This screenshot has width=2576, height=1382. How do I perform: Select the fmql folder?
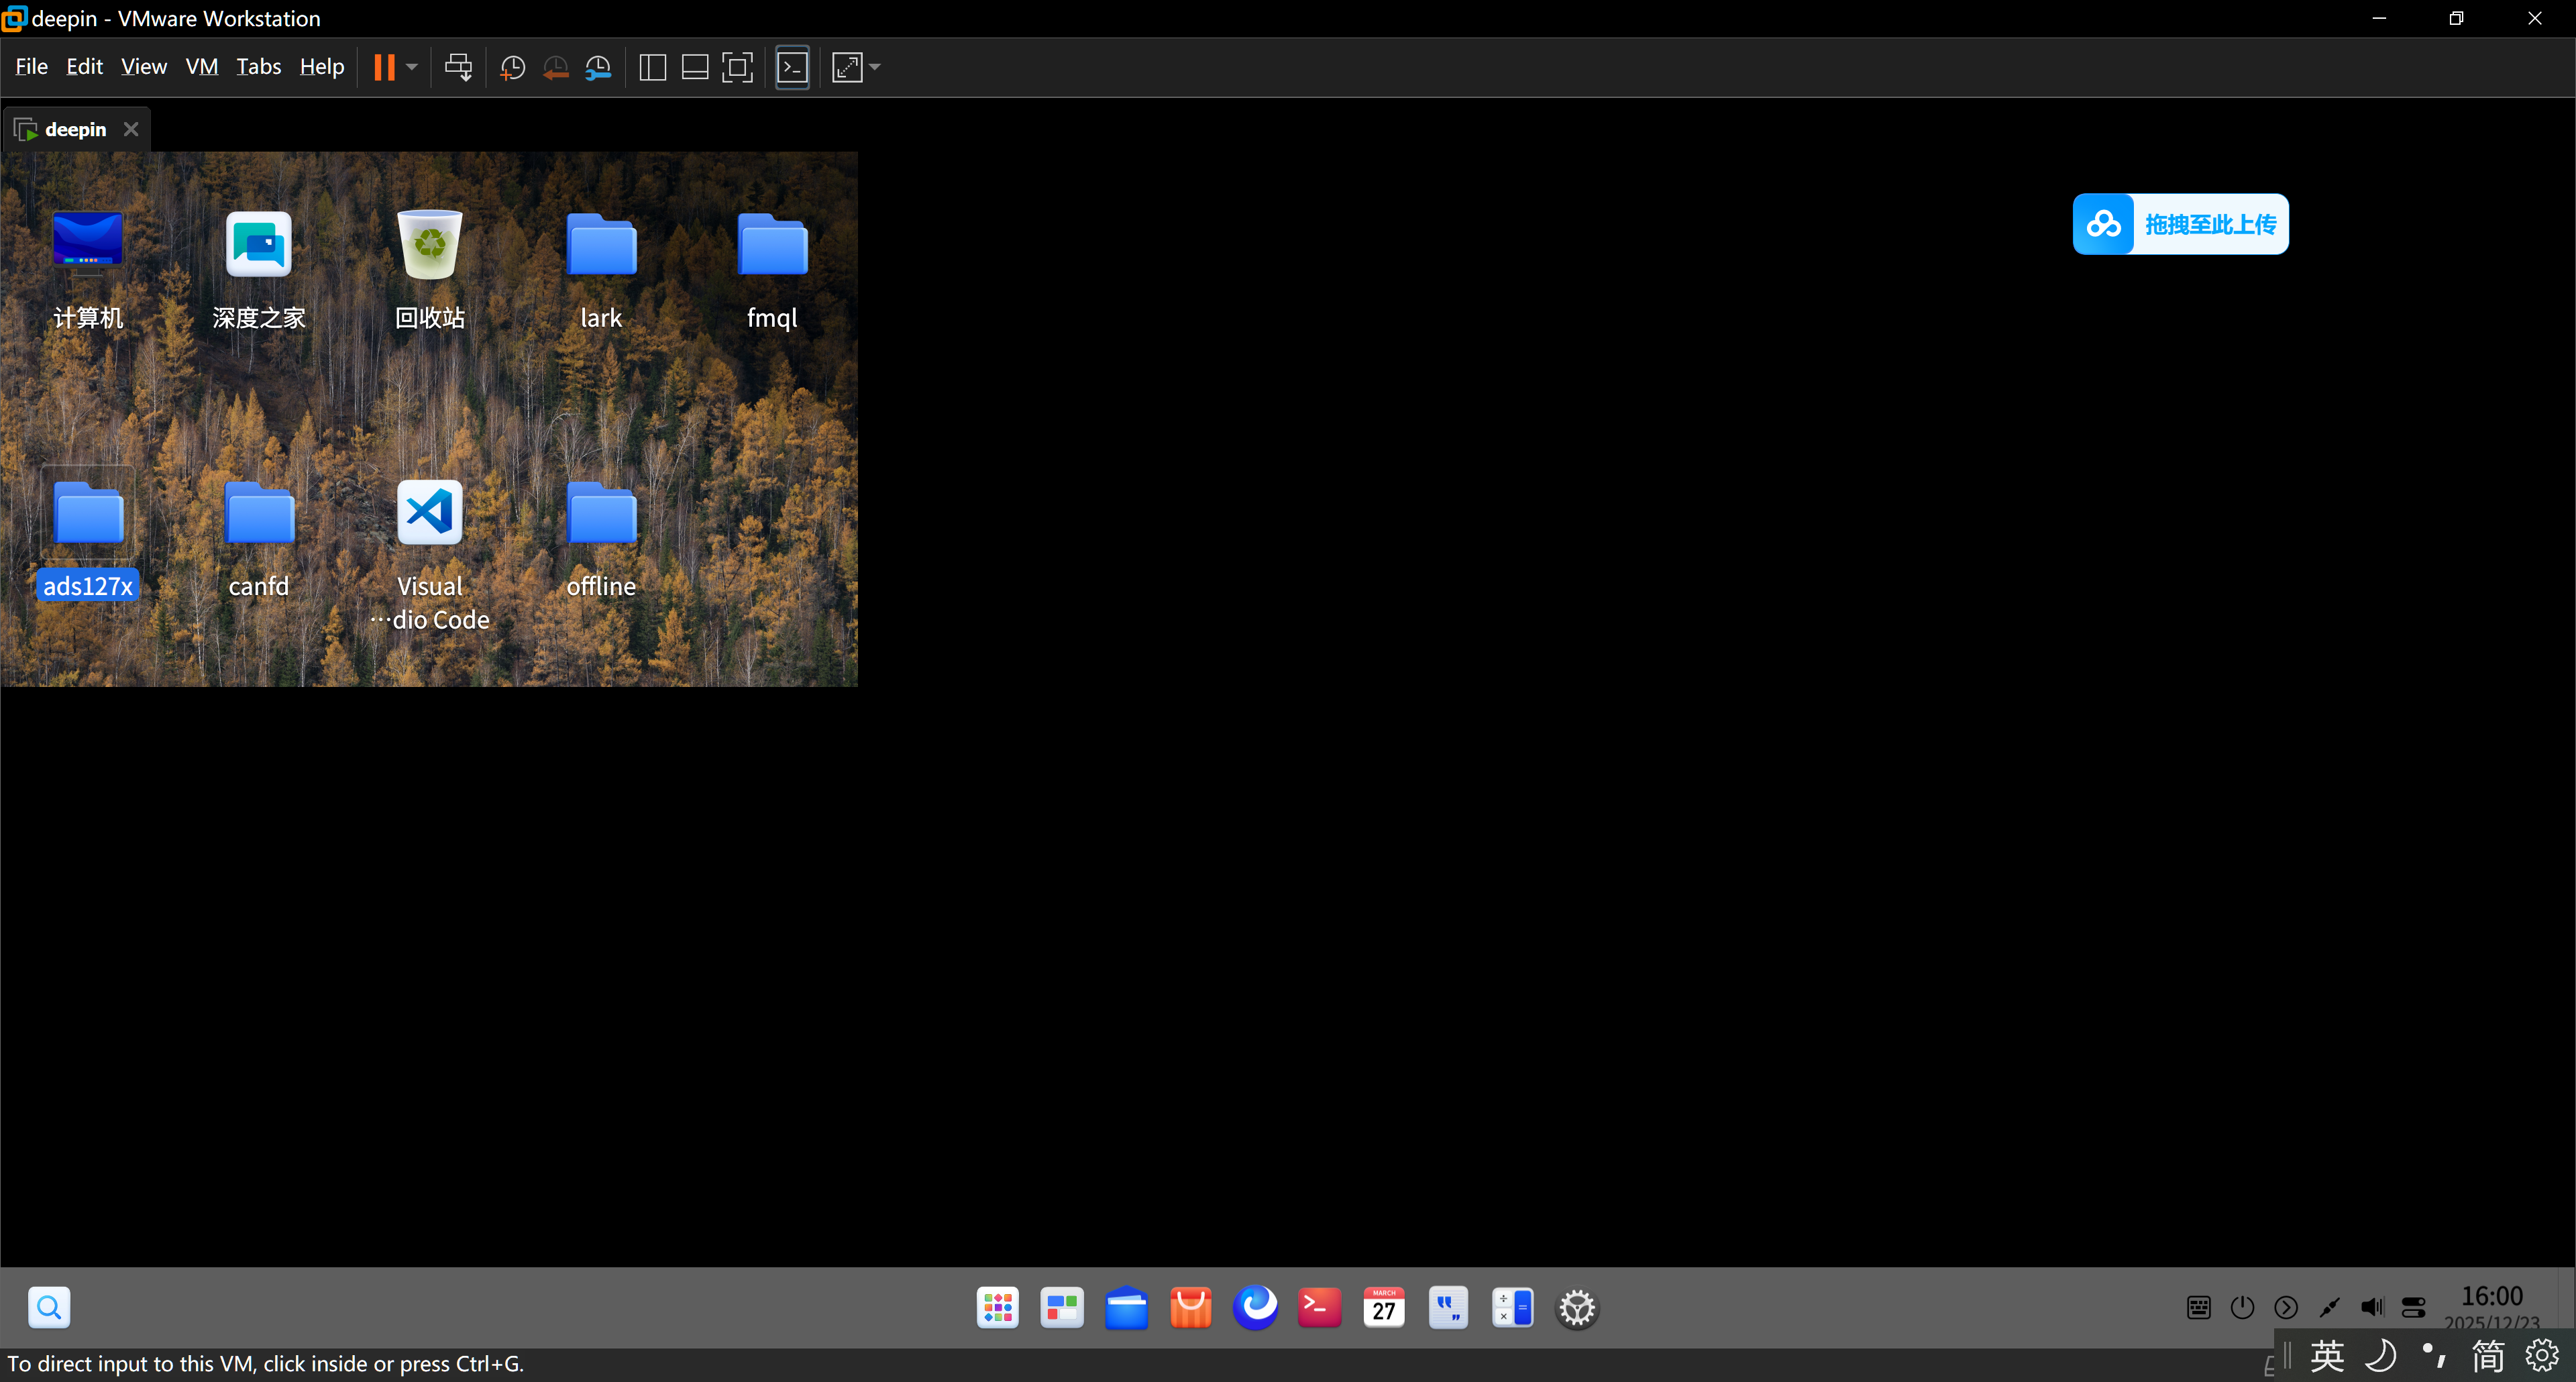[772, 269]
